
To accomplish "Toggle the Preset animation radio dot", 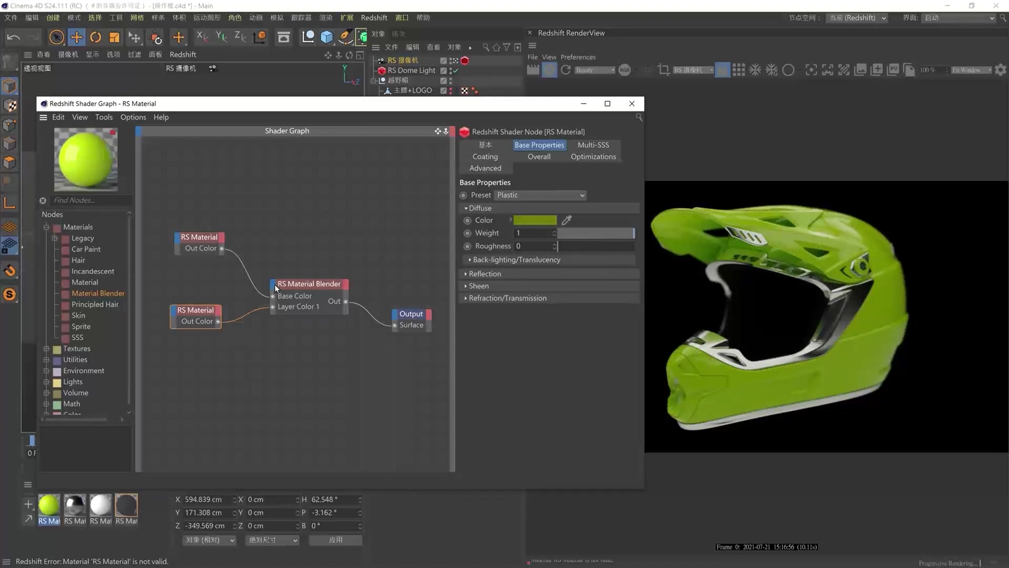I will click(x=464, y=195).
